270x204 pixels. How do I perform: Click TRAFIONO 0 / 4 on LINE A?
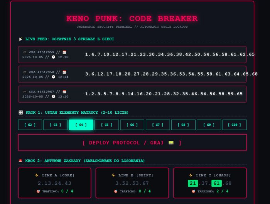57,191
